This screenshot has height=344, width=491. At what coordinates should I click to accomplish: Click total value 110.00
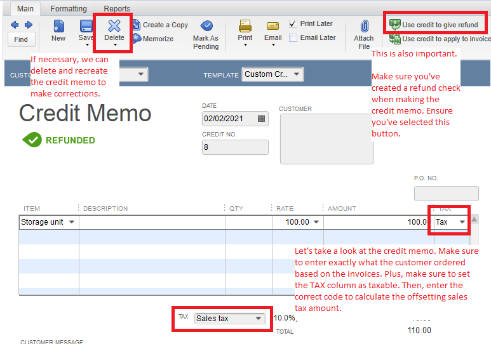click(x=419, y=330)
